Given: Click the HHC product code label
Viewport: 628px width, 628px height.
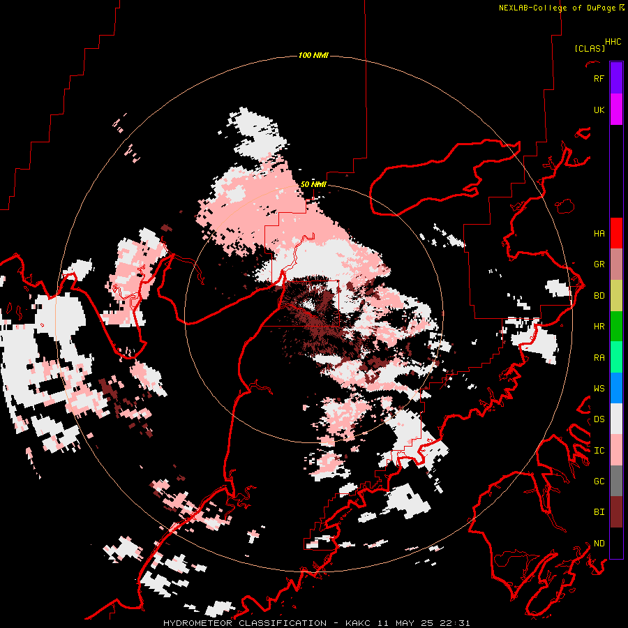Looking at the screenshot, I should point(613,42).
